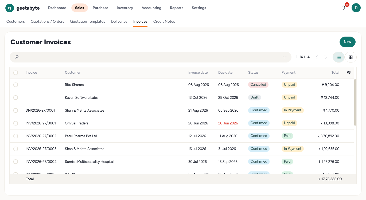
Task: Open the Inventory menu
Action: (x=125, y=8)
